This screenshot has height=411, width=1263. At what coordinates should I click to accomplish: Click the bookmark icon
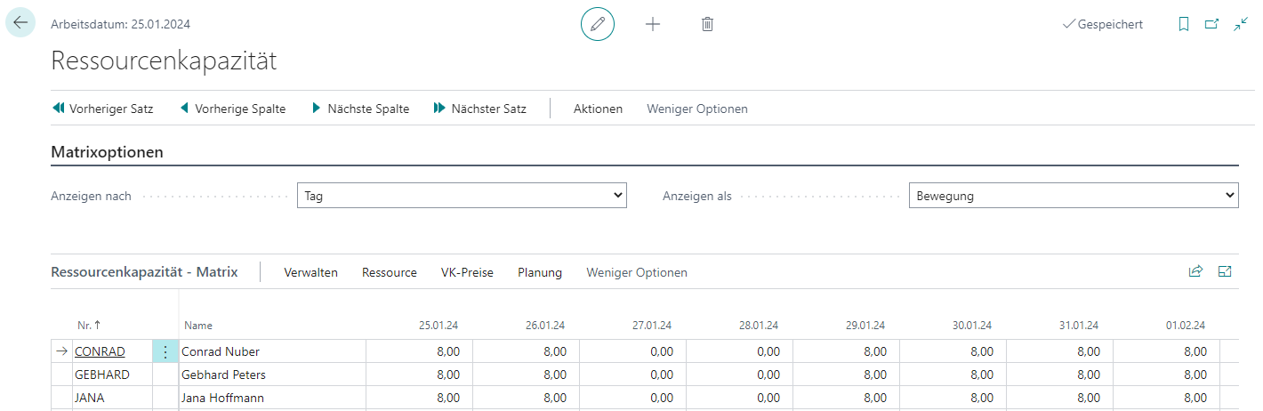click(1183, 25)
